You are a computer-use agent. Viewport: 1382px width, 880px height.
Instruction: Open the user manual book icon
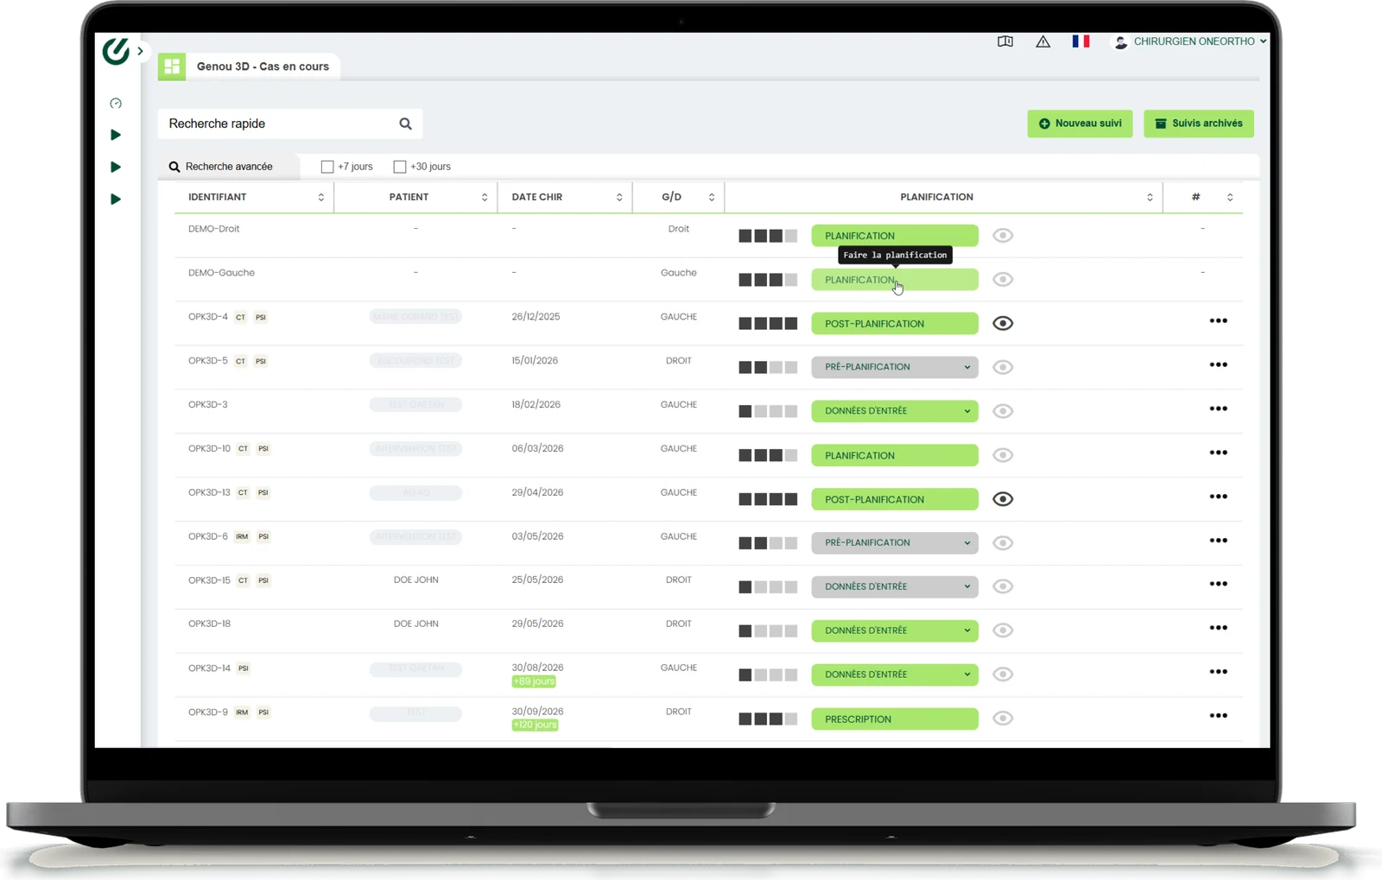(1005, 41)
